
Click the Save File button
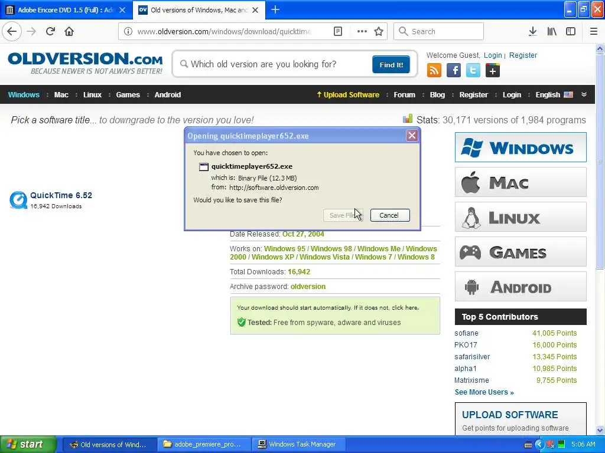pyautogui.click(x=343, y=215)
